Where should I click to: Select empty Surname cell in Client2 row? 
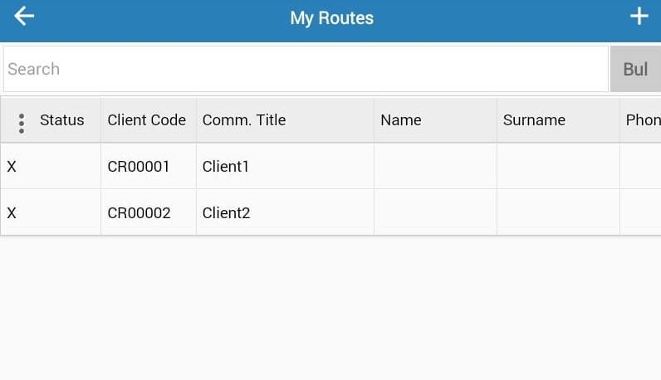(x=559, y=212)
